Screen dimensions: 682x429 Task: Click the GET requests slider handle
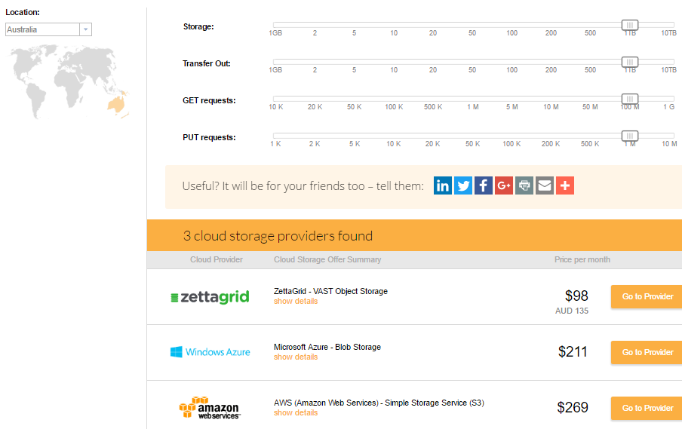(630, 99)
